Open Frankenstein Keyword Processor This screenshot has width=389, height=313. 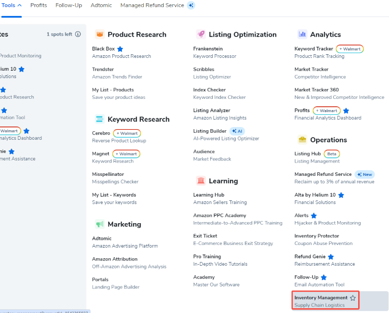point(214,52)
